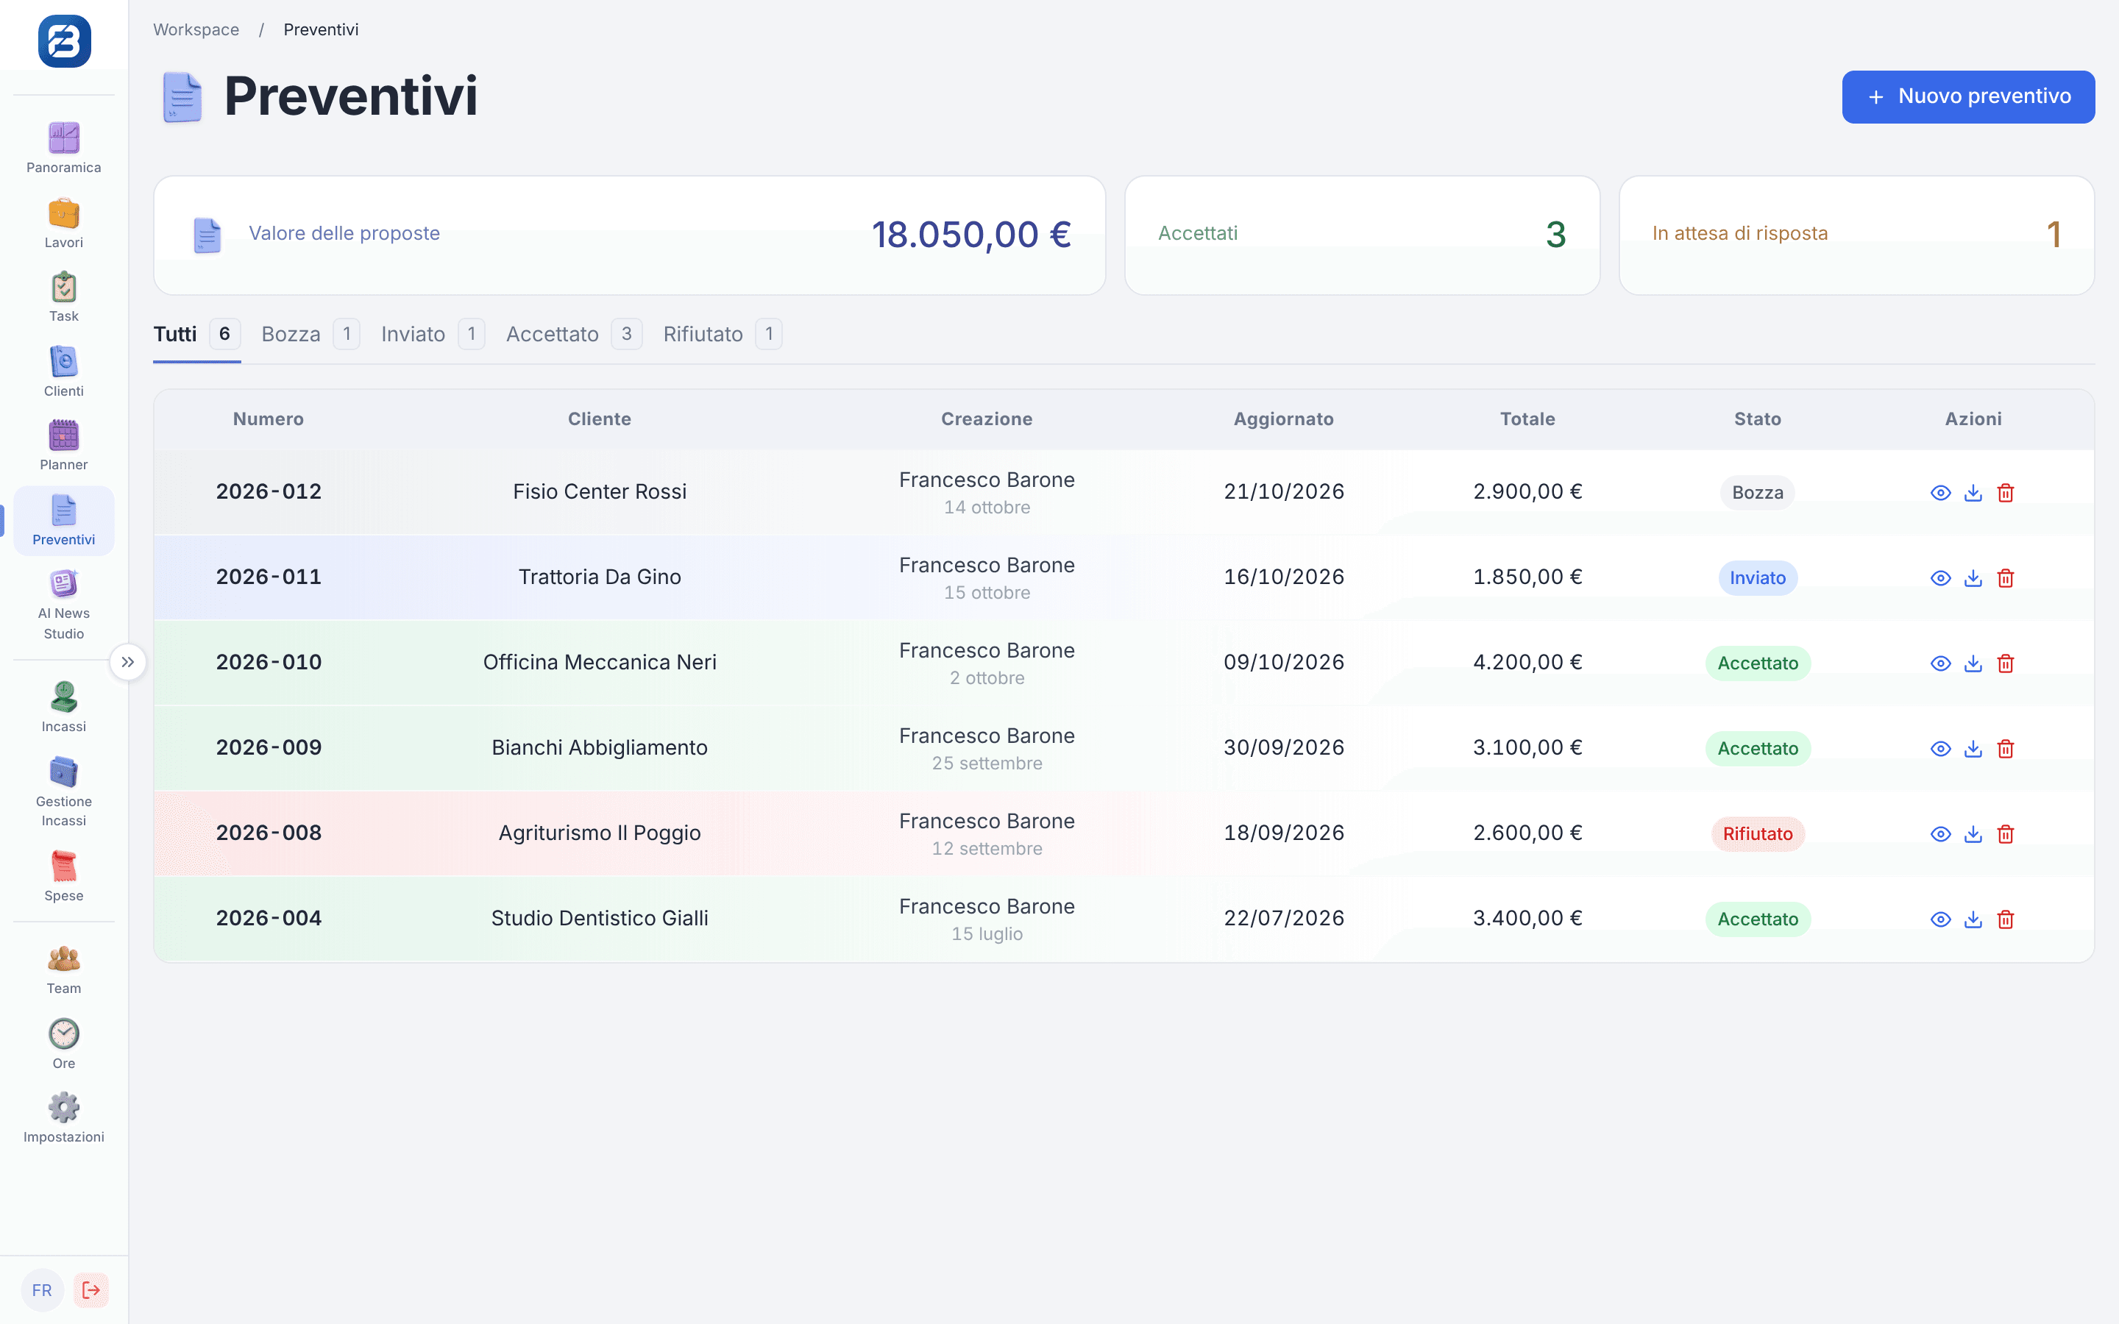This screenshot has width=2119, height=1324.
Task: Delete preventivo 2026-011
Action: click(x=2005, y=578)
